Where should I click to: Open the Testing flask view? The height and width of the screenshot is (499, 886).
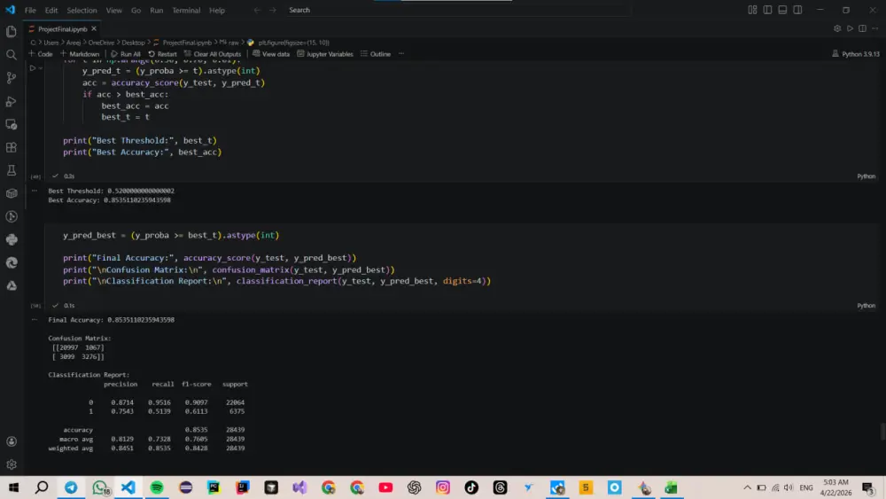pyautogui.click(x=12, y=170)
